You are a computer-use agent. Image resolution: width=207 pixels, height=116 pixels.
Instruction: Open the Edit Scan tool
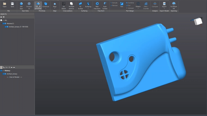point(21,5)
